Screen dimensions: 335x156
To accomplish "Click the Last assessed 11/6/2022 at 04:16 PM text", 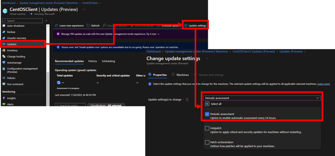I will 75,95.
